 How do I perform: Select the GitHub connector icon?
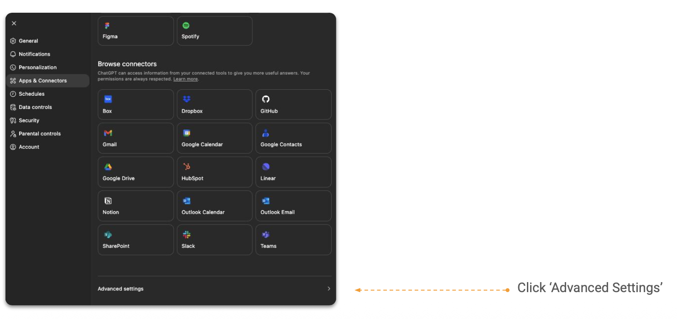point(266,99)
